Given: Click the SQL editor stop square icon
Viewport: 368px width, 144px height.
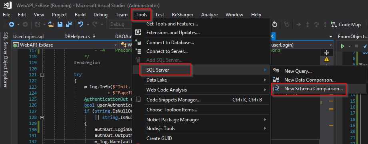Looking at the screenshot, I should coord(356,46).
